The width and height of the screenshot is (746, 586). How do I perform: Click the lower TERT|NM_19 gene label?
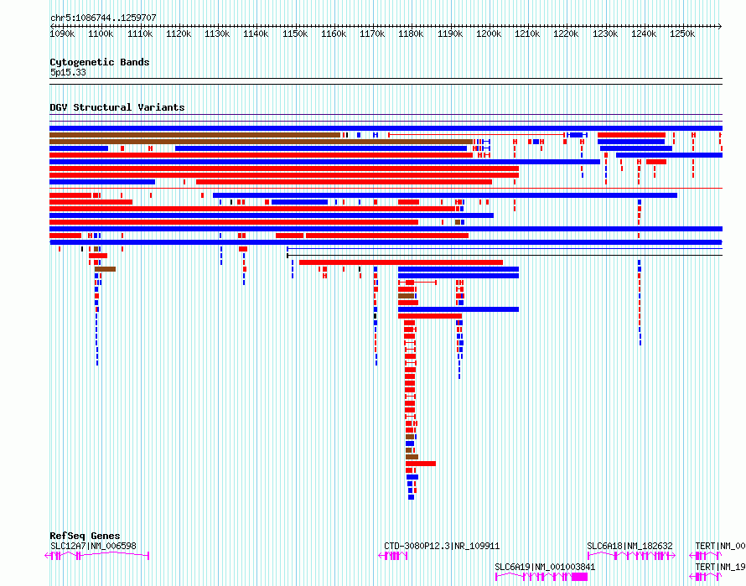point(720,567)
